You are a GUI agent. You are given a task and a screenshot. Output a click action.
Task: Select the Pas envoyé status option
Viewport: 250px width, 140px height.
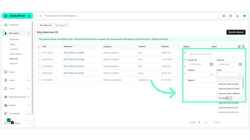[229, 98]
